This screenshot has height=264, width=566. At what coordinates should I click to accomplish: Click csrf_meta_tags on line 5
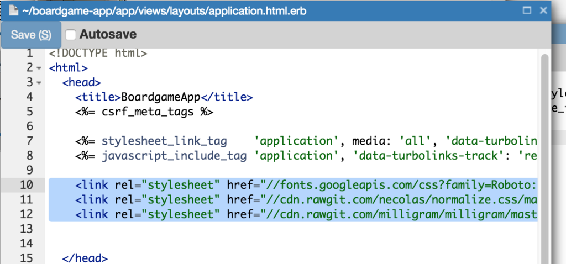point(148,112)
